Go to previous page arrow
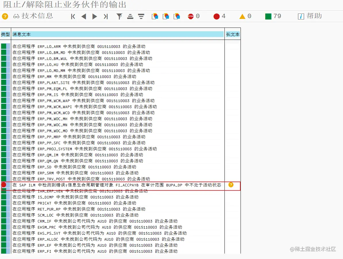Viewport: 343px width, 259px height. click(84, 16)
